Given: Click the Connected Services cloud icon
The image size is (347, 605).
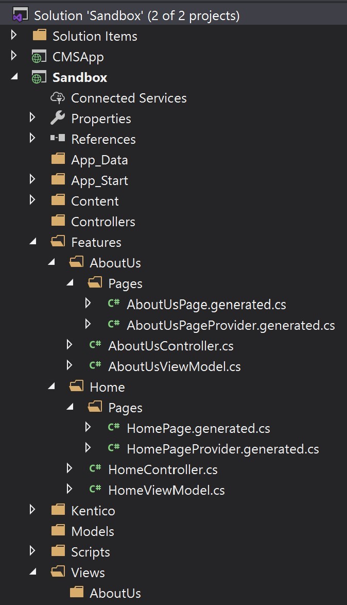Looking at the screenshot, I should tap(58, 98).
